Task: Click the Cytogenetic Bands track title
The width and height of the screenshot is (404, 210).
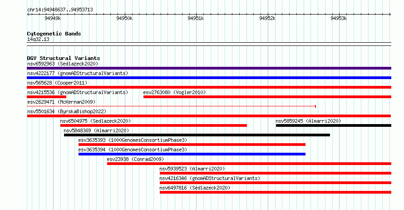Action: 54,34
